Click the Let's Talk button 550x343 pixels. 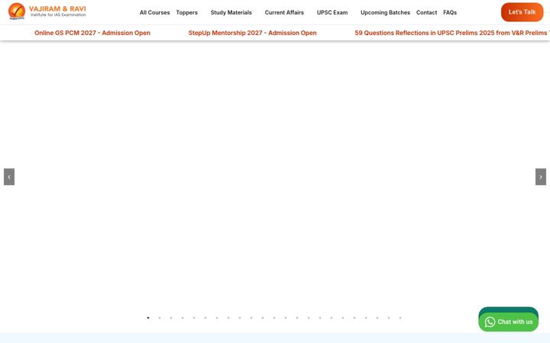[522, 12]
